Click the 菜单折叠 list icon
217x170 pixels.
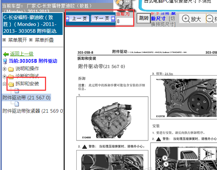tap(31, 40)
